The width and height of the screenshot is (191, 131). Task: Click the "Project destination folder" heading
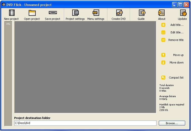point(32,118)
